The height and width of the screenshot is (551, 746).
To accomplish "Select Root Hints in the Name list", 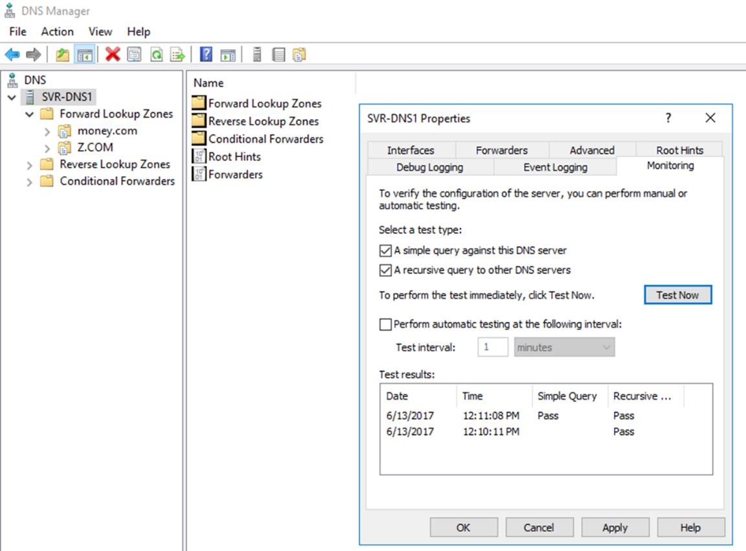I will tap(234, 157).
